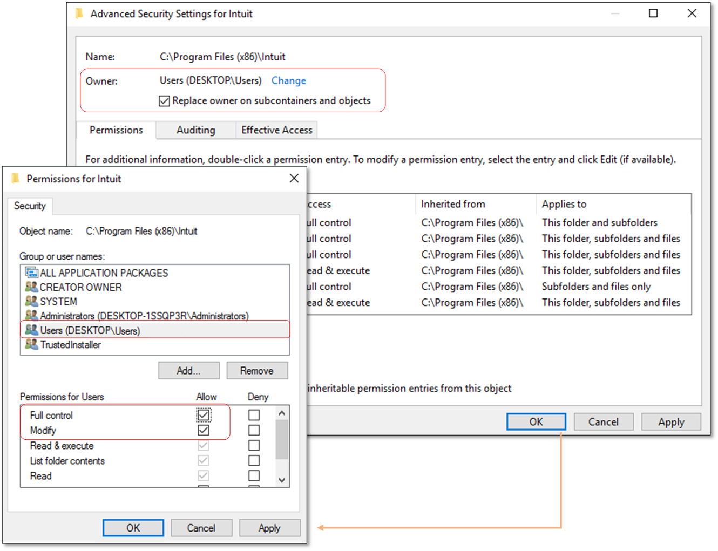The width and height of the screenshot is (718, 551).
Task: Click permissions list scrollbar up arrow
Action: [282, 413]
